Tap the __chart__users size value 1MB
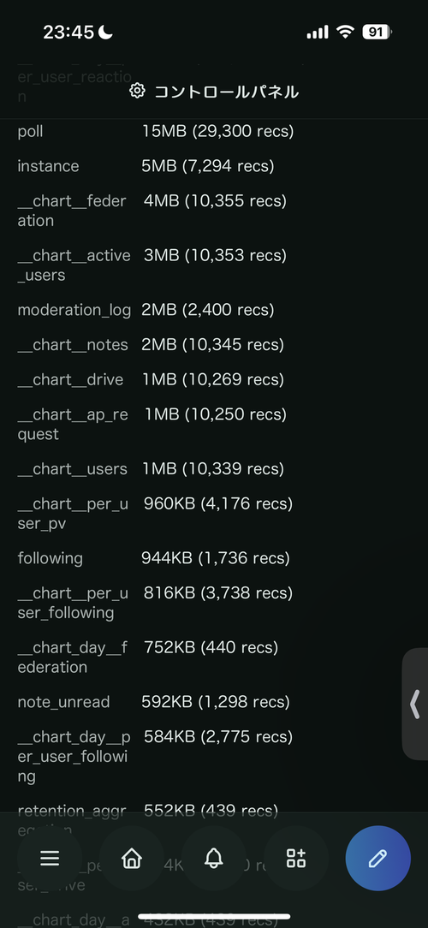Screen dimensions: 428x928 point(159,469)
